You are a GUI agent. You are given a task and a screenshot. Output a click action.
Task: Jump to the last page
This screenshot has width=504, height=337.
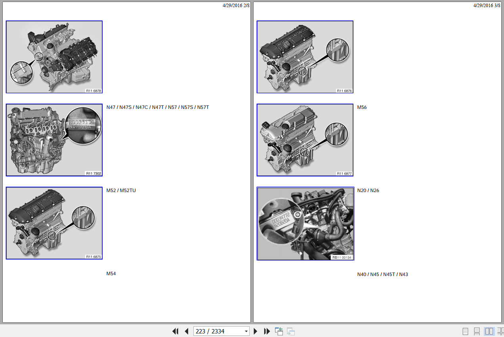coord(267,331)
